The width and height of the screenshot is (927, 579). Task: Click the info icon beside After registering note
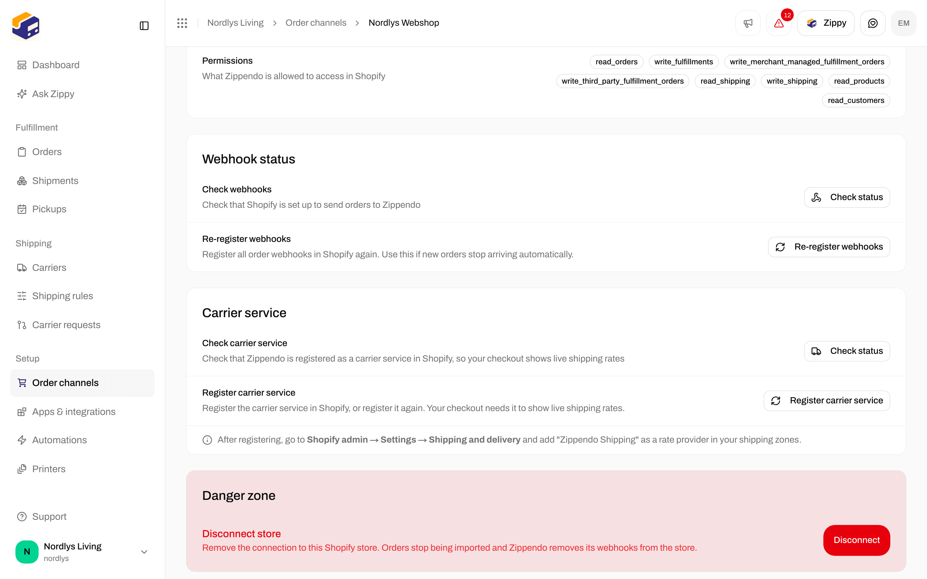click(x=207, y=440)
